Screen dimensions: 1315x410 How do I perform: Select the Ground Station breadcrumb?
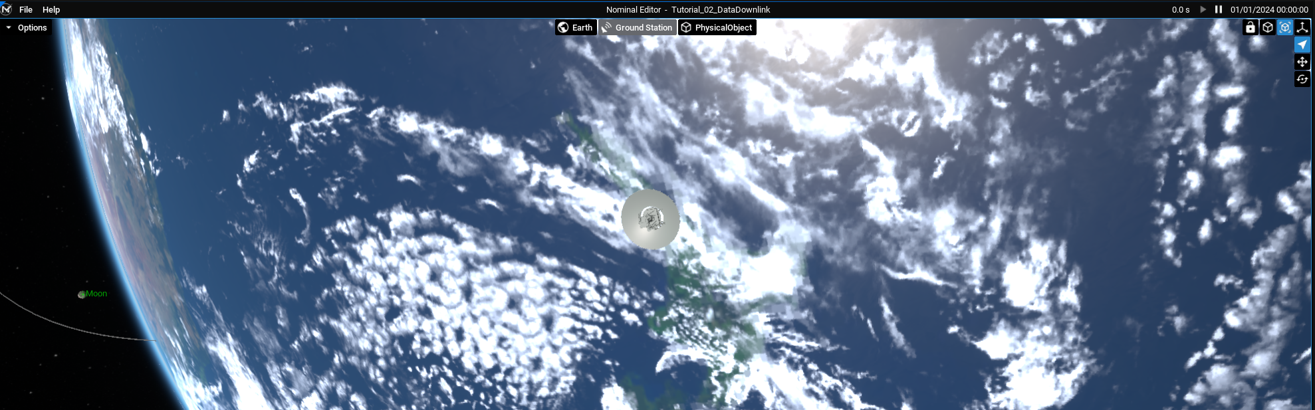coord(638,27)
